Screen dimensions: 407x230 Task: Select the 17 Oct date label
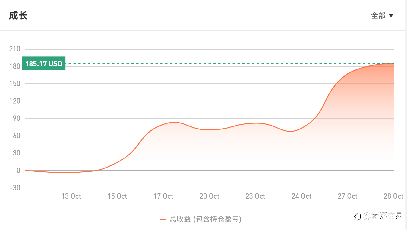tap(163, 196)
